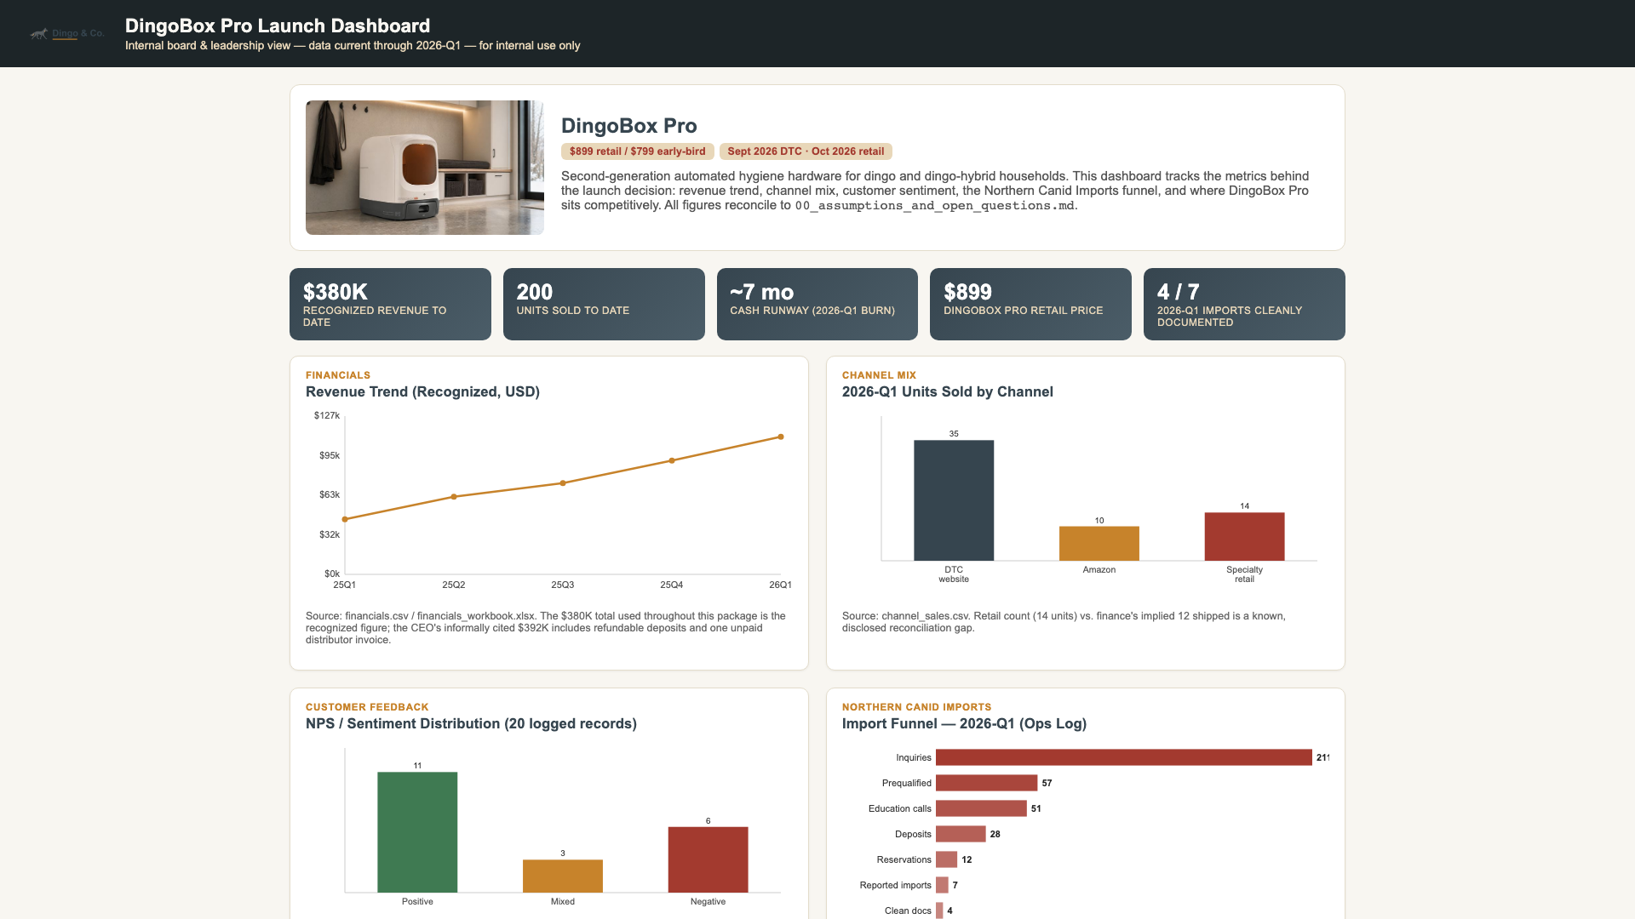Select the Import Funnel chart title

(964, 723)
